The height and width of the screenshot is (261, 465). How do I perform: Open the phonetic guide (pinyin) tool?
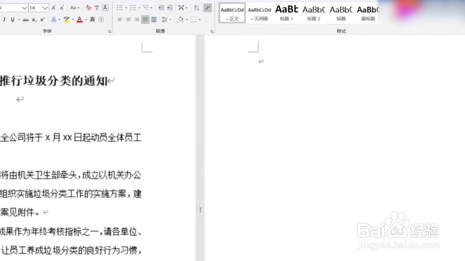click(x=97, y=8)
